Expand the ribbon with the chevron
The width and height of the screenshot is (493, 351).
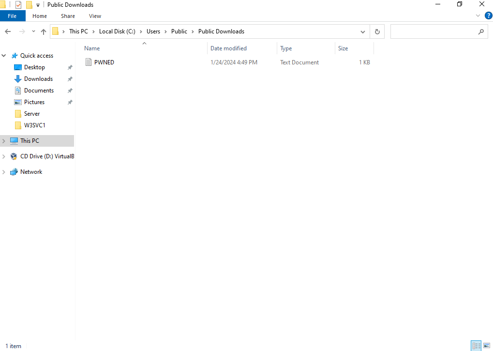click(x=478, y=15)
